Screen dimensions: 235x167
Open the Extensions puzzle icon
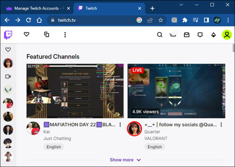pos(185,20)
